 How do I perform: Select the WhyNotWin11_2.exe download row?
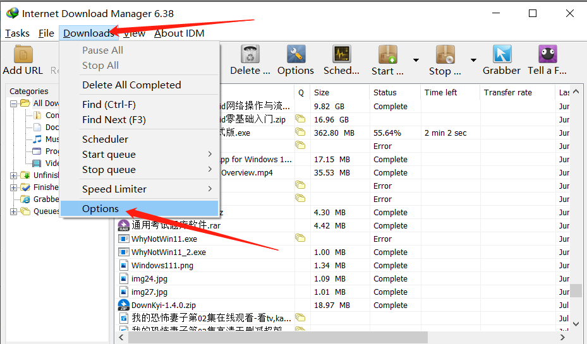[168, 252]
